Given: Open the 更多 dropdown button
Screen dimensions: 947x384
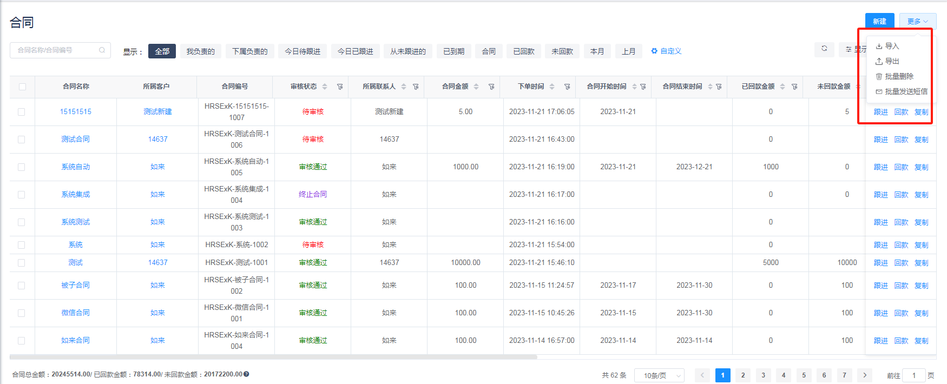Looking at the screenshot, I should point(917,21).
